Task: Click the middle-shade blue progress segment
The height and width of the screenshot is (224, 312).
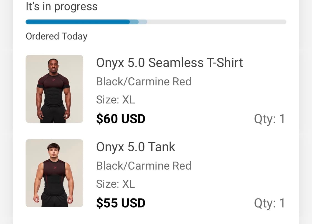Action: point(134,22)
